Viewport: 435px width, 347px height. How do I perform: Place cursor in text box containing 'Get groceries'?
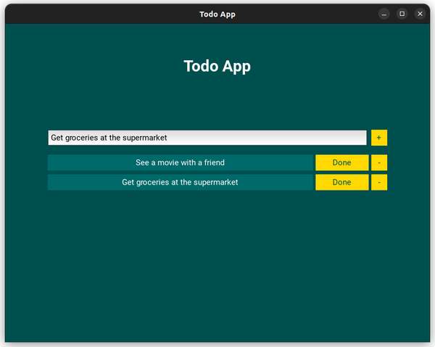pos(207,138)
